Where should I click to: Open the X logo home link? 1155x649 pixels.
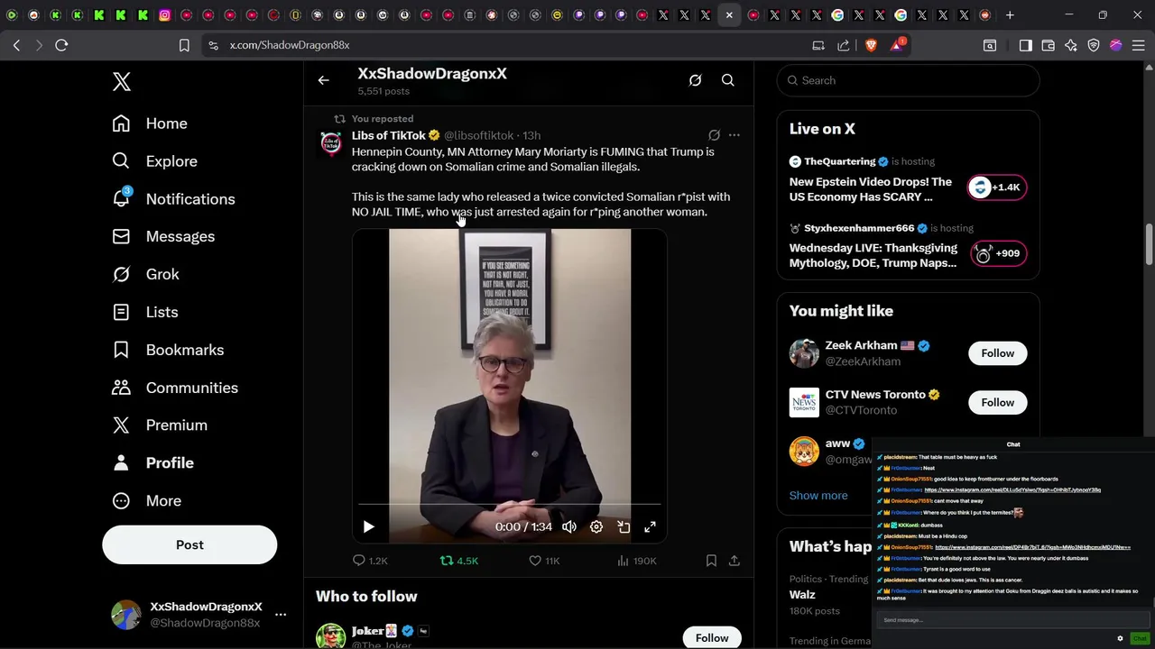pyautogui.click(x=122, y=81)
